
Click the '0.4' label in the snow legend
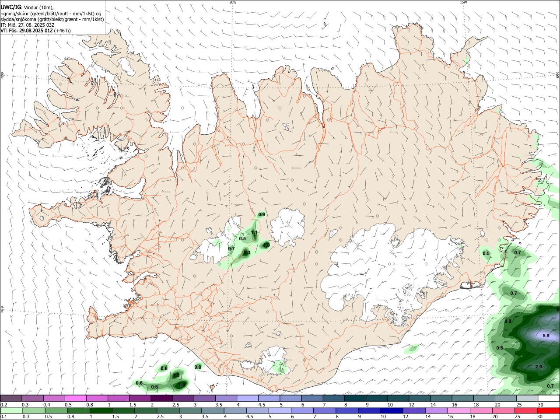coord(47,405)
